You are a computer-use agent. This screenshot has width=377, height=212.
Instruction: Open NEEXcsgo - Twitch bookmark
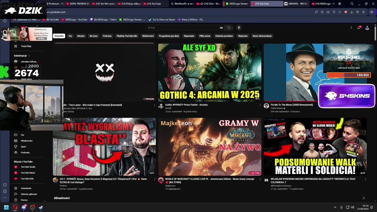tap(103, 20)
